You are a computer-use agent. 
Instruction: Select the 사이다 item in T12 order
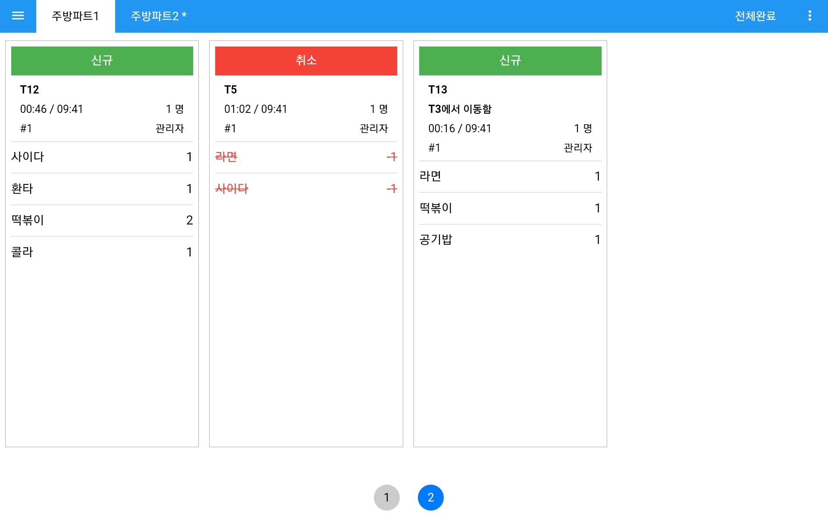[102, 157]
